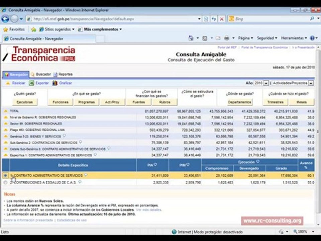Open the Página menu
The image size is (321, 241).
245,38
